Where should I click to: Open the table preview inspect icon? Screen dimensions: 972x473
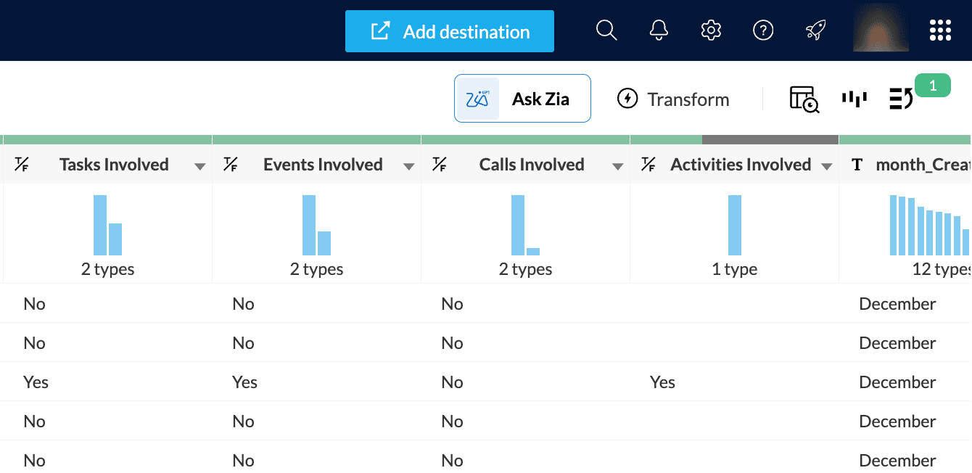804,99
